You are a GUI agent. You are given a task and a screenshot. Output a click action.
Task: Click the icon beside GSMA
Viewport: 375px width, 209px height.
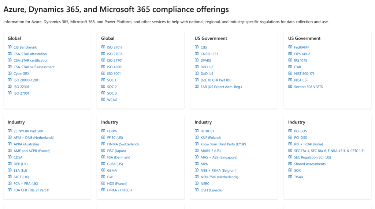[x=103, y=170]
